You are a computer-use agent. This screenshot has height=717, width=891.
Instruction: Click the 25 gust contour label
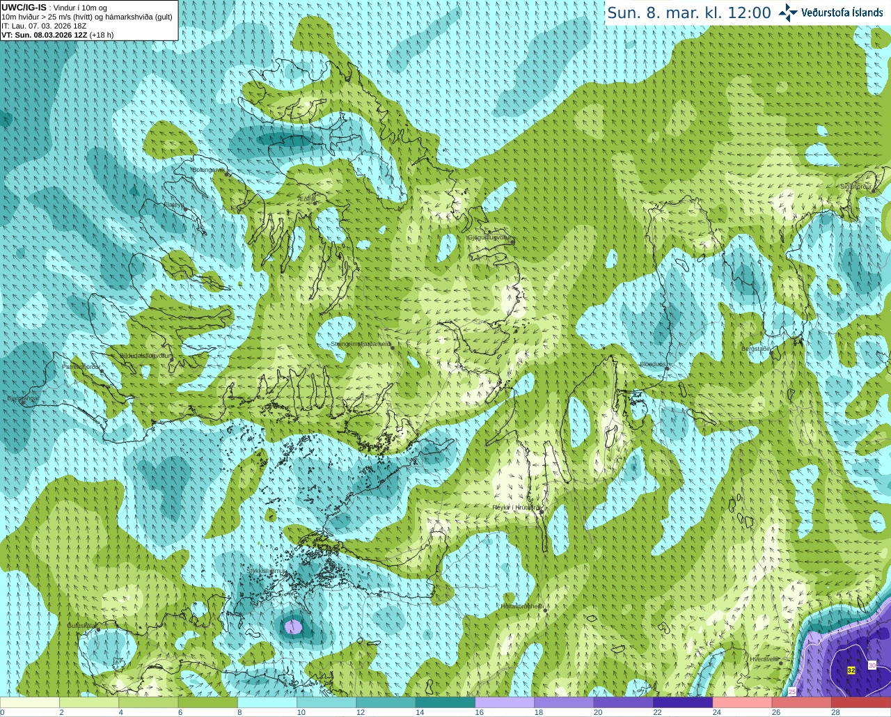792,691
